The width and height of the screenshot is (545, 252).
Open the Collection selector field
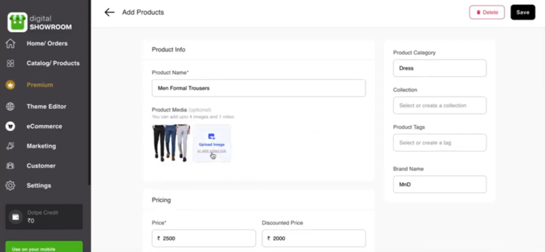[440, 105]
